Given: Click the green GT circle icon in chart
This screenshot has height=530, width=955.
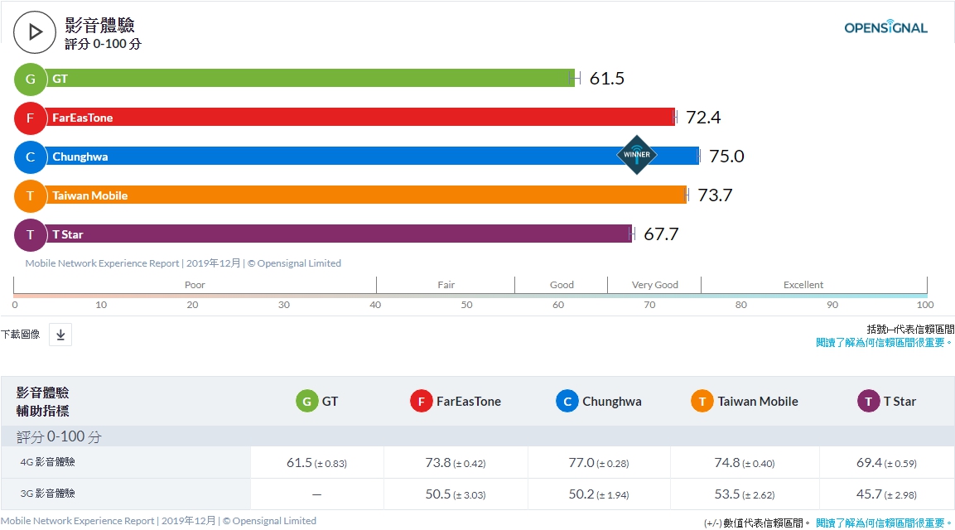Looking at the screenshot, I should pyautogui.click(x=31, y=79).
